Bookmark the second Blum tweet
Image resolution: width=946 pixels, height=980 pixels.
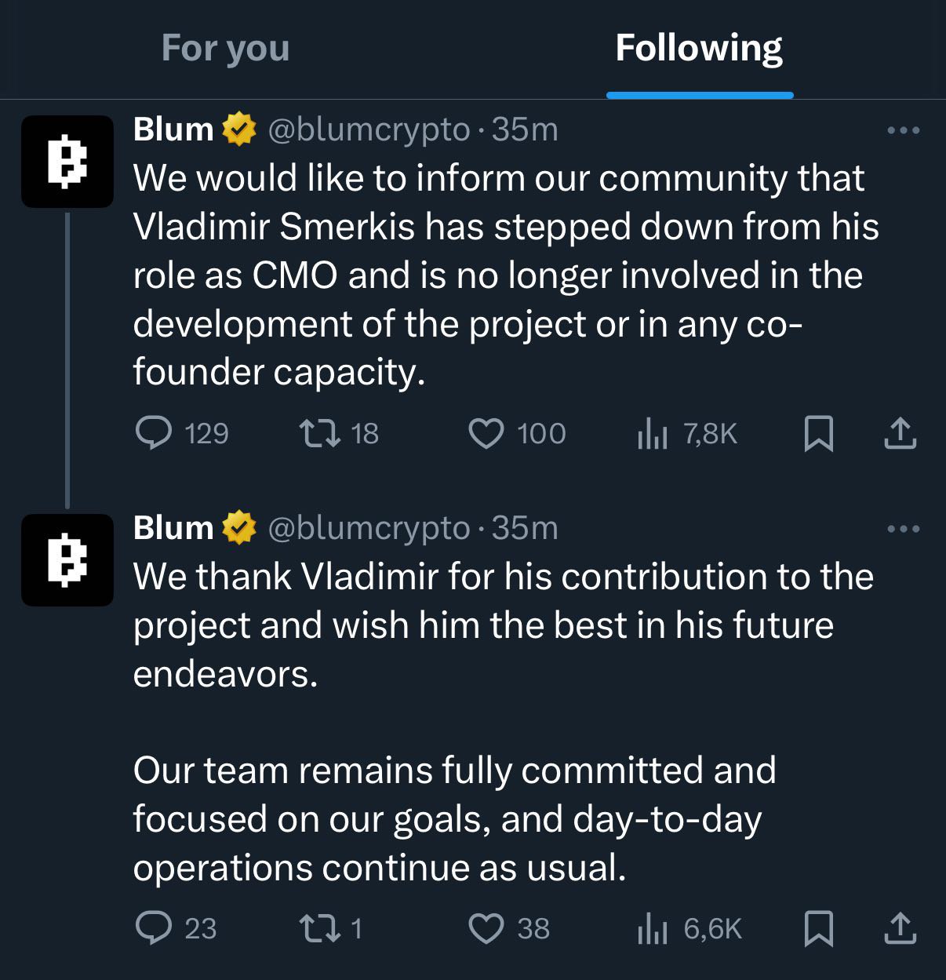click(x=819, y=929)
